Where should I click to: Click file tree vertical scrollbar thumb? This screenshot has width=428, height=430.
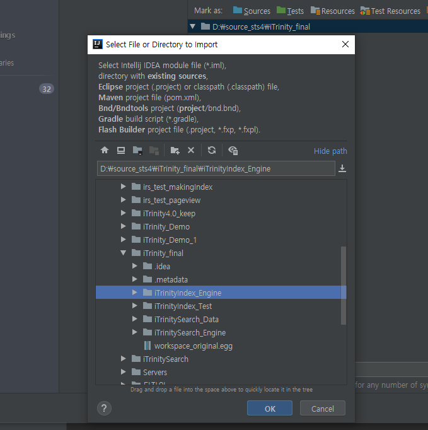[x=344, y=286]
